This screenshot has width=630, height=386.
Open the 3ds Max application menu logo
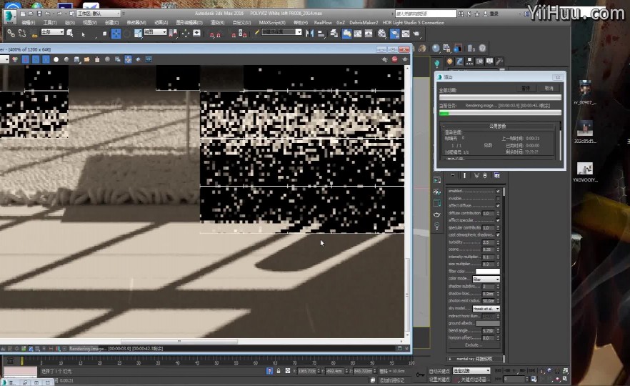click(10, 17)
